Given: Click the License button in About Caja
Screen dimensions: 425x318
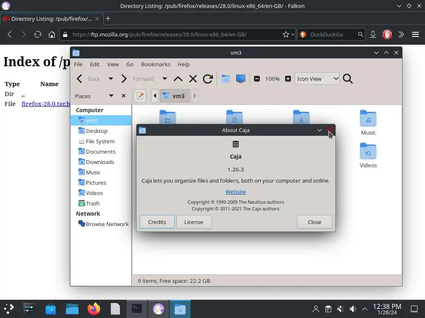Looking at the screenshot, I should [x=194, y=222].
